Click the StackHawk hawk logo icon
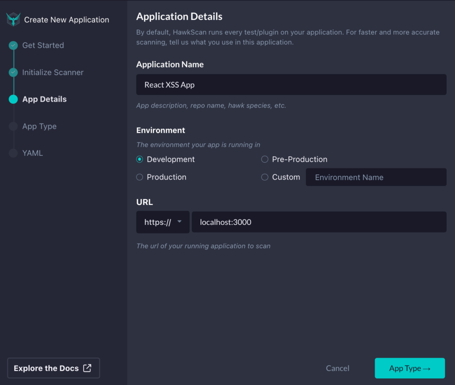Viewport: 455px width, 385px height. (13, 19)
